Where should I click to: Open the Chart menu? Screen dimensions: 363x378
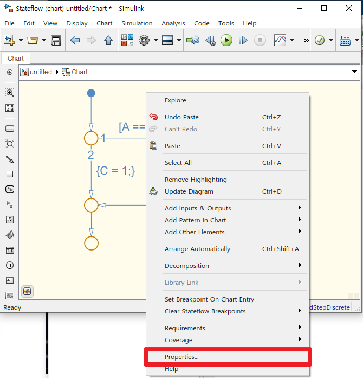click(105, 23)
